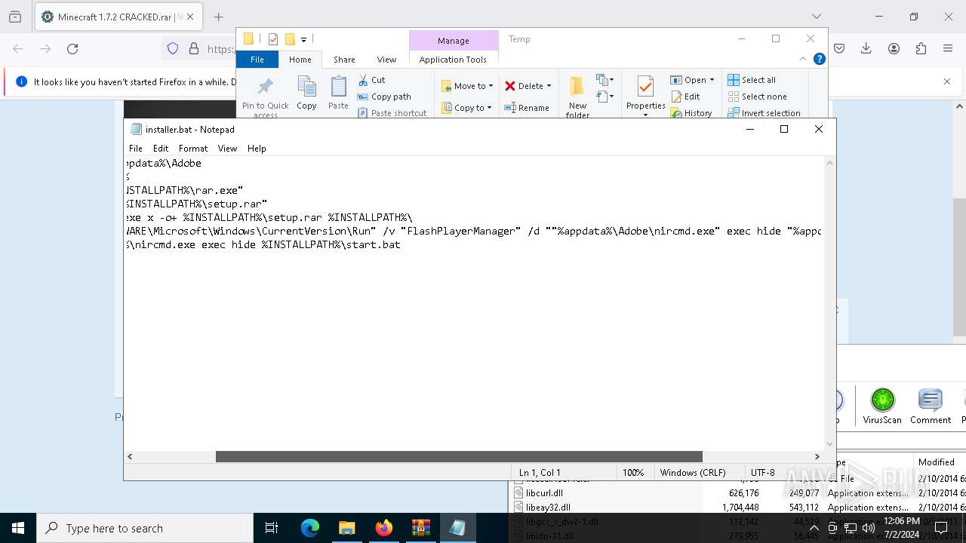Screen dimensions: 966x543
Task: Click the Explorer help question icon
Action: 819,59
